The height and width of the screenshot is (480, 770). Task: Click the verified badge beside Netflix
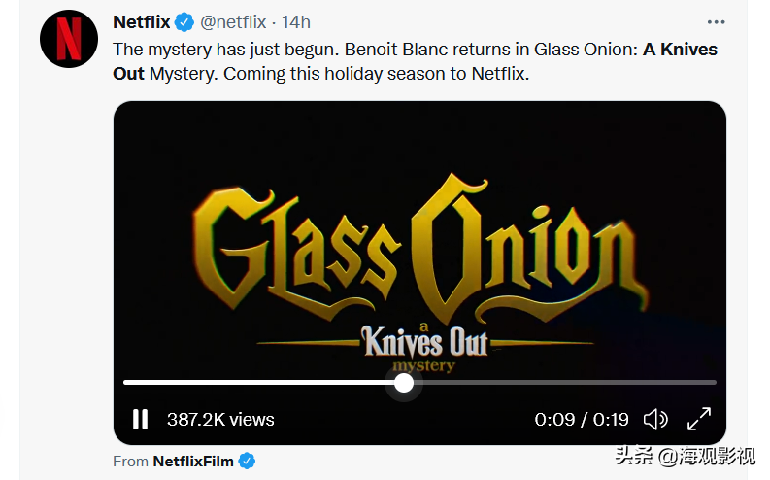[184, 22]
